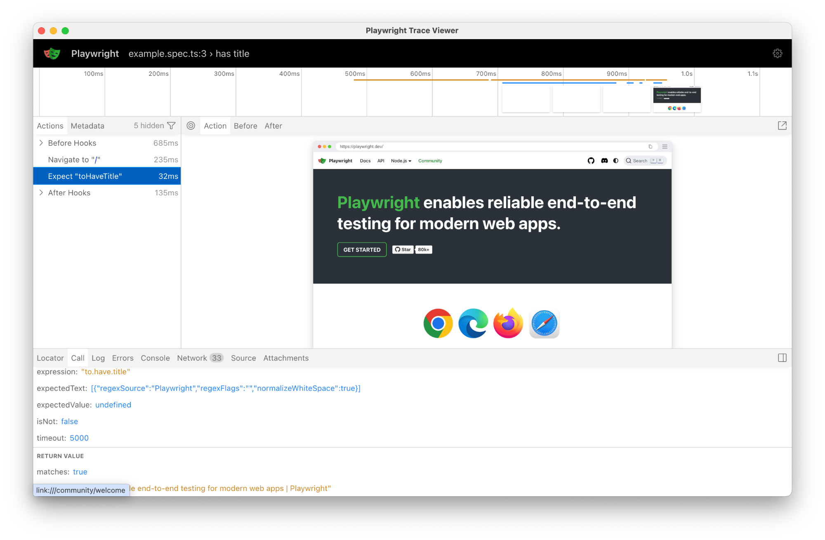Toggle the bottom panel sidebar layout icon
The image size is (825, 540).
(x=782, y=358)
